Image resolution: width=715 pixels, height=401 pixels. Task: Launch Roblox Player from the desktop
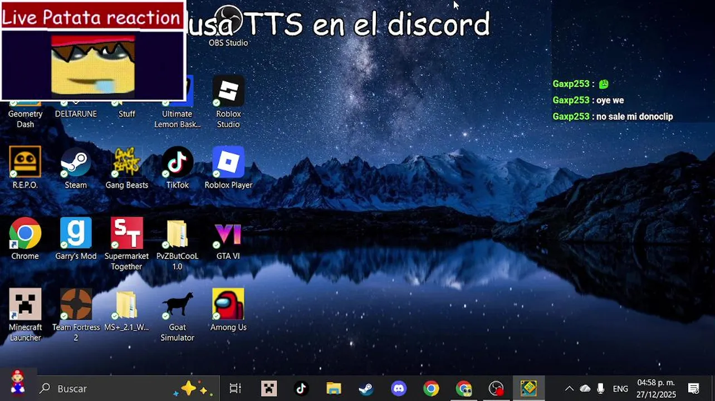click(228, 168)
